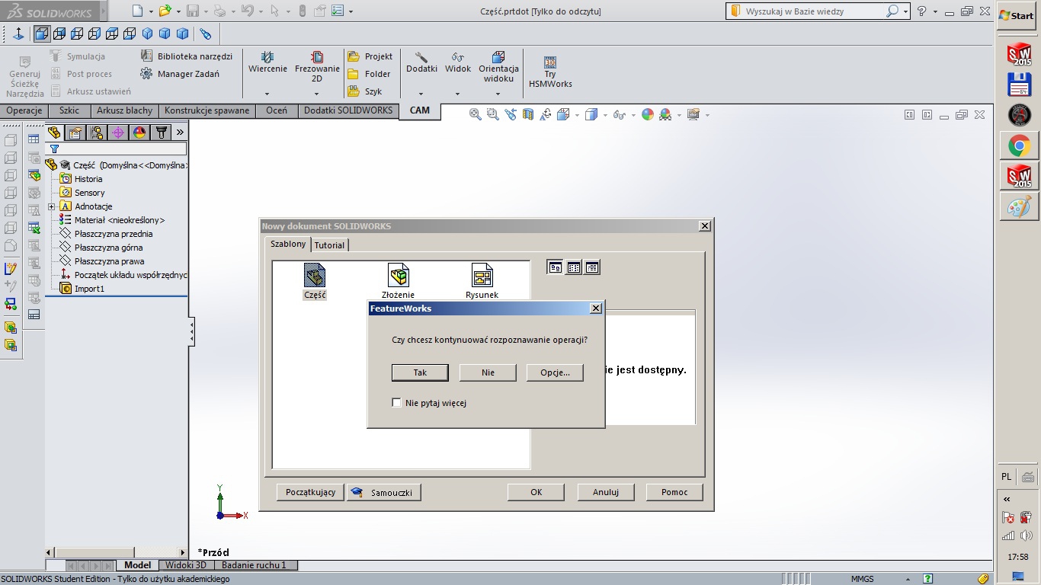Click the Section View icon
1041x585 pixels.
pyautogui.click(x=528, y=114)
